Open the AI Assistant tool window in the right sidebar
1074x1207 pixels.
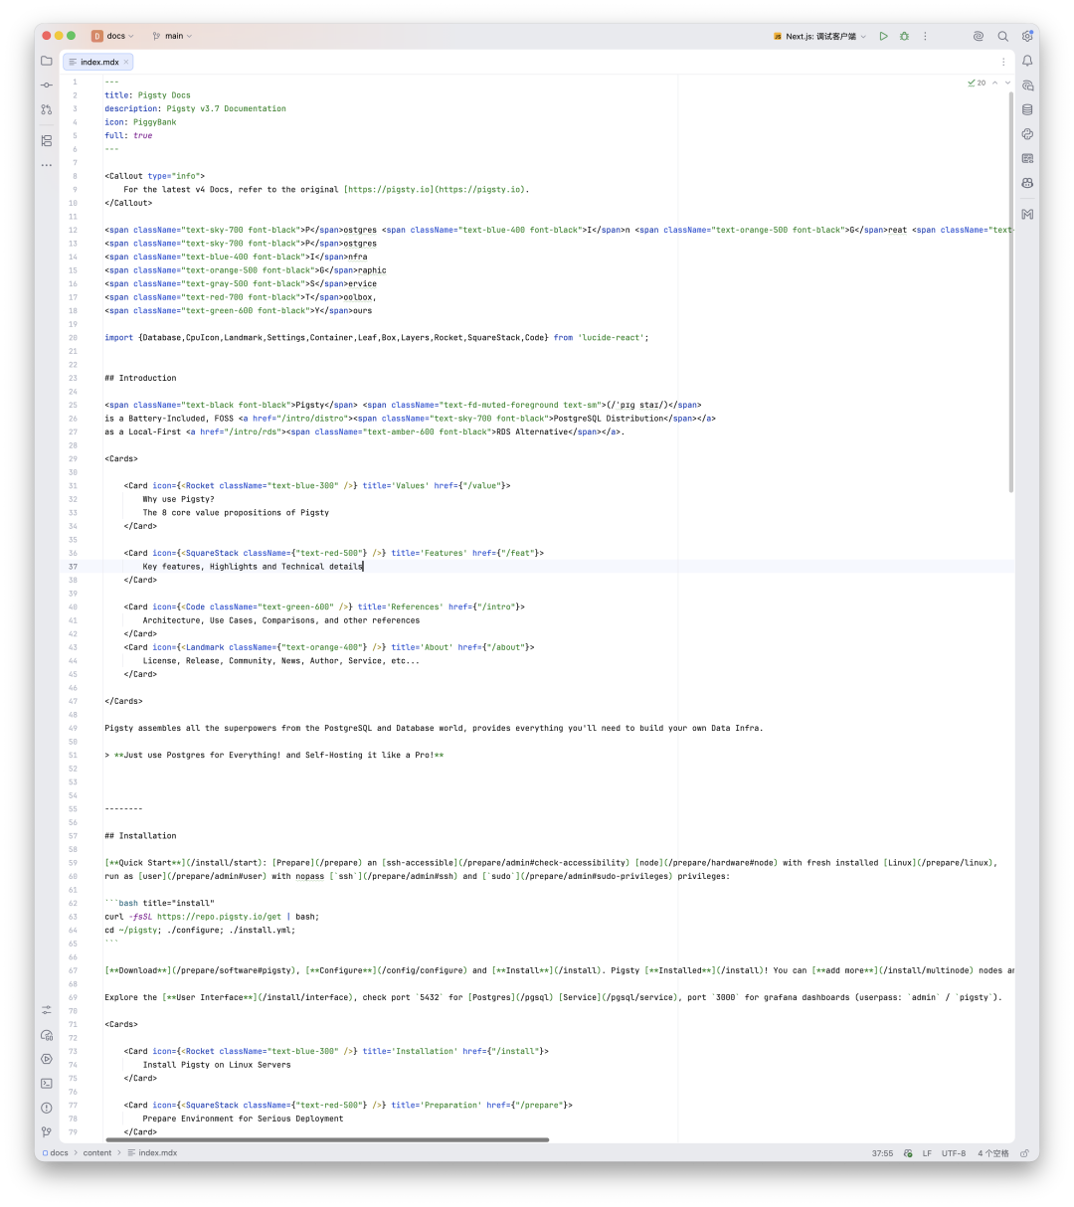click(1027, 86)
